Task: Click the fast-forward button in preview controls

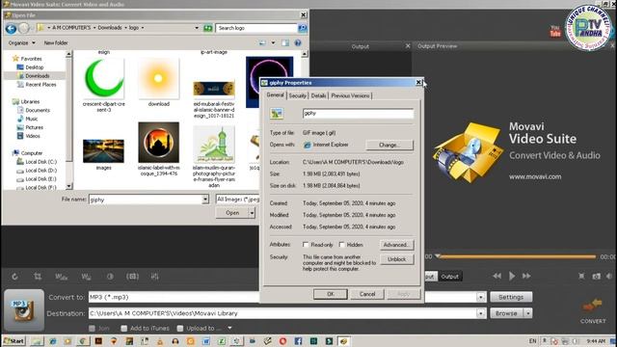Action: click(x=526, y=277)
